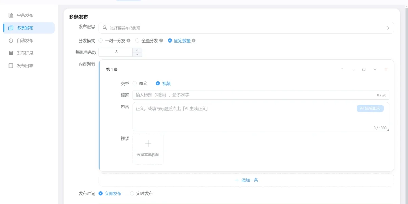Click the 内容 body text area

tap(261, 117)
